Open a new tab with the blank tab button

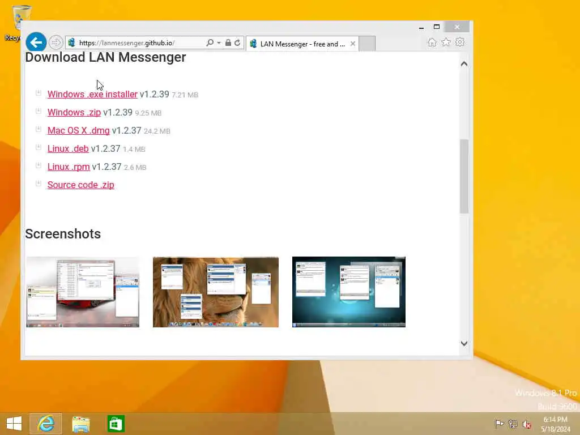click(367, 44)
